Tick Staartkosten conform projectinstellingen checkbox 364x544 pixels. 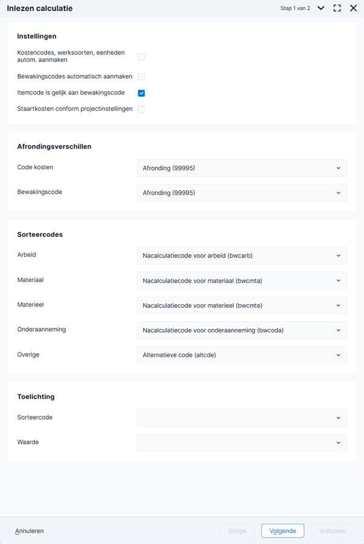tap(141, 109)
